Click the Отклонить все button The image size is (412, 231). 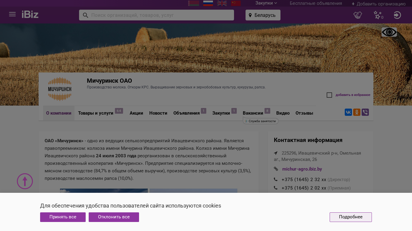114,217
